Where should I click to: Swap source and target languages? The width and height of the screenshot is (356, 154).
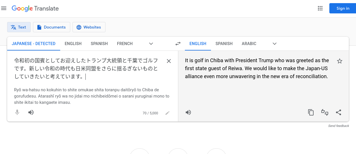[x=178, y=44]
